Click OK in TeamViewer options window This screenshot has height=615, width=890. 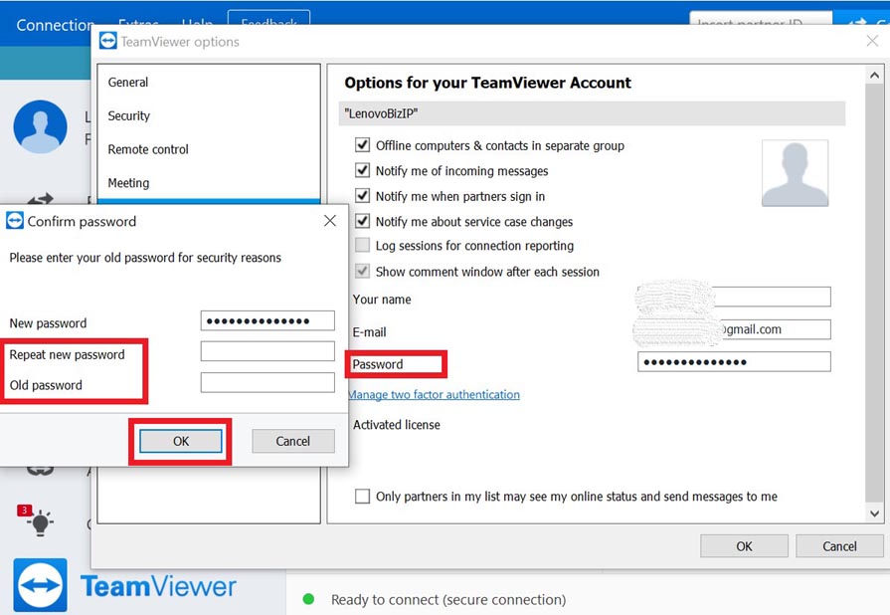744,545
